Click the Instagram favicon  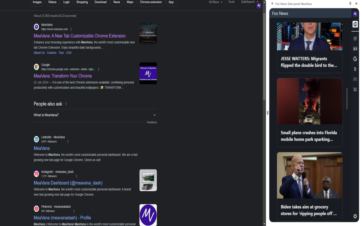36,174
